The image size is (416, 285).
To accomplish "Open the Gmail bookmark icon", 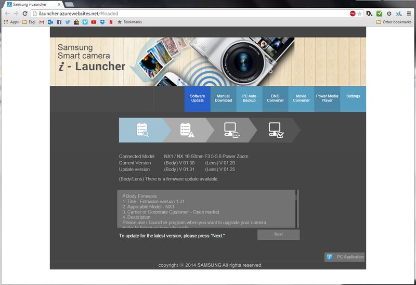I will [x=42, y=22].
